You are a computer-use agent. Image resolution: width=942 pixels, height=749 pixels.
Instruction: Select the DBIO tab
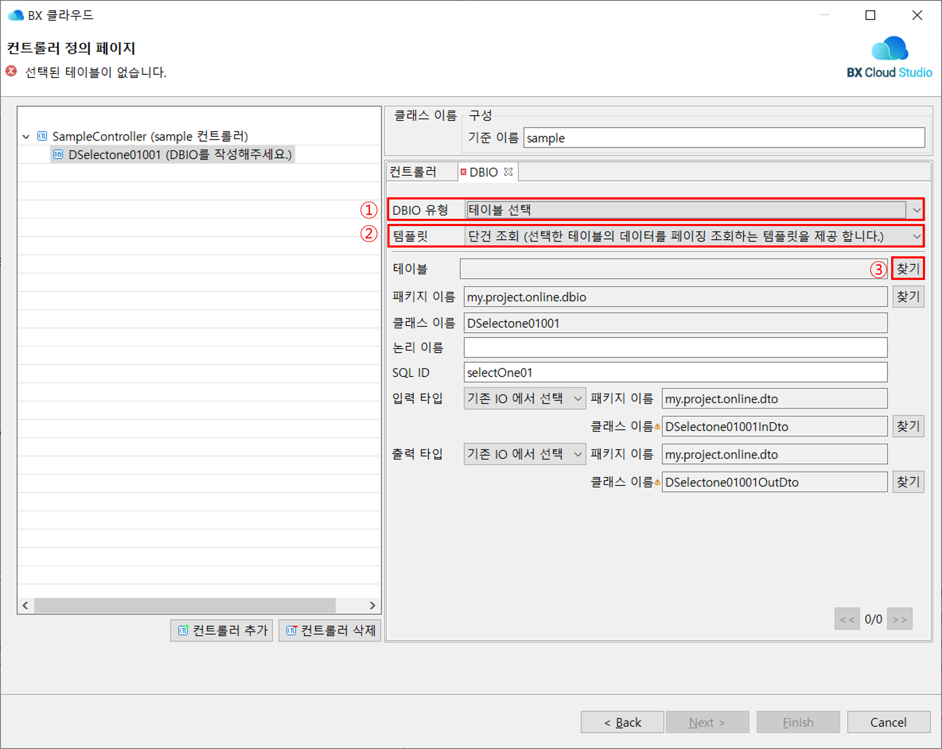click(x=484, y=172)
